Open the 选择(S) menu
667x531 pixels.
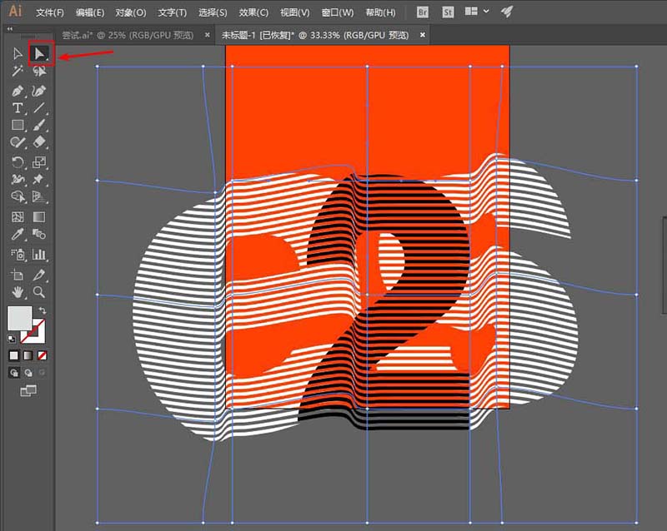coord(213,12)
